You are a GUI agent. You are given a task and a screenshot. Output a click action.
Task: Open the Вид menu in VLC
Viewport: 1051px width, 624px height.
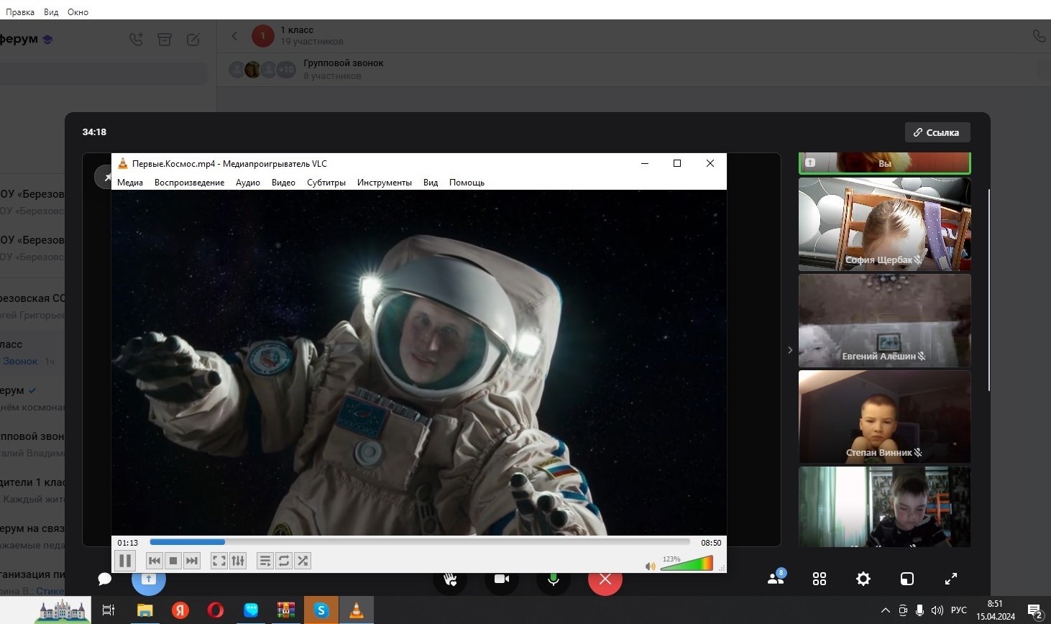pyautogui.click(x=431, y=183)
